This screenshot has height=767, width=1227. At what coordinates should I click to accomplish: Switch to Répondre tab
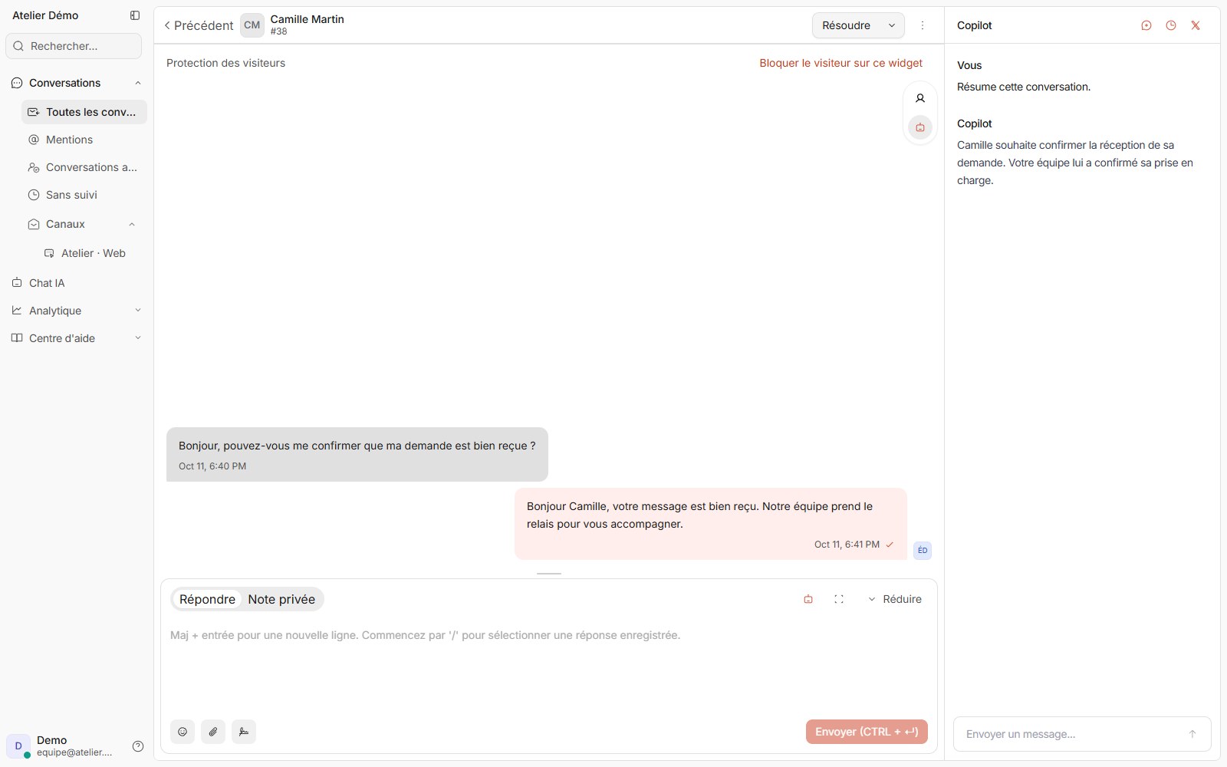(x=207, y=599)
